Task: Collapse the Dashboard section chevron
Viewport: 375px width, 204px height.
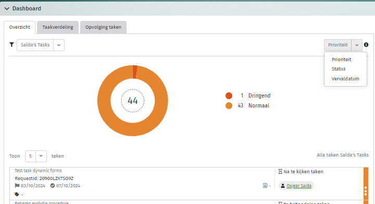Action: pos(7,9)
